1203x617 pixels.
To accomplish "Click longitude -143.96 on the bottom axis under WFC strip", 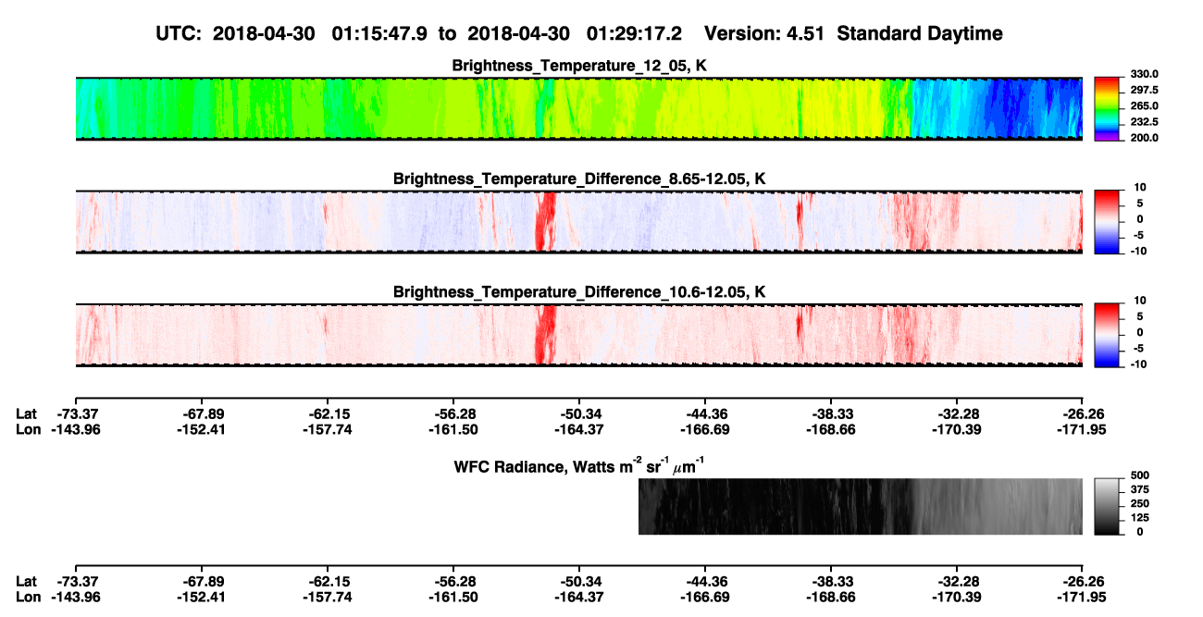I will click(x=75, y=596).
